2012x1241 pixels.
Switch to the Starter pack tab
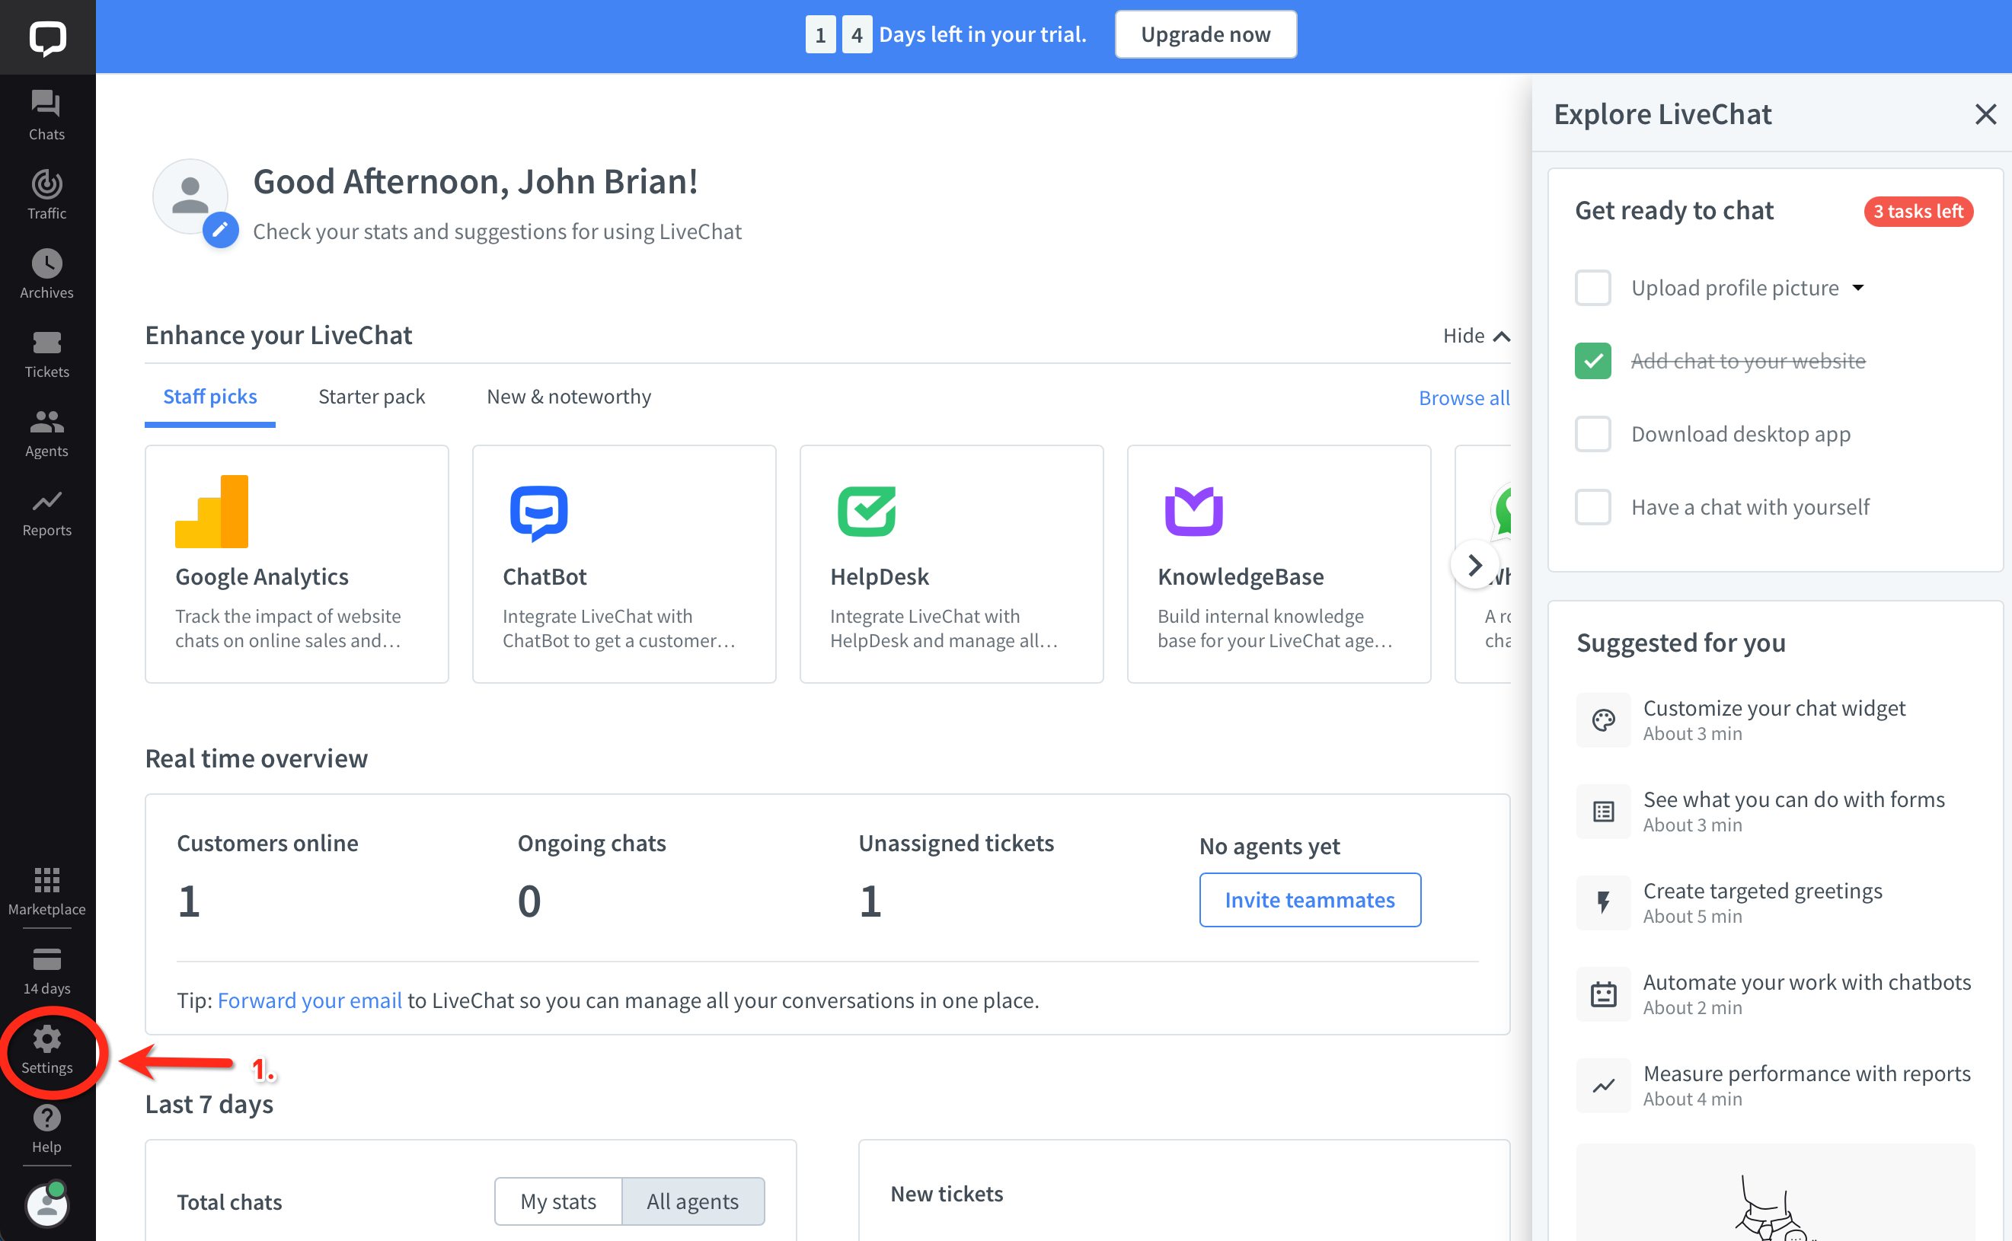point(371,397)
